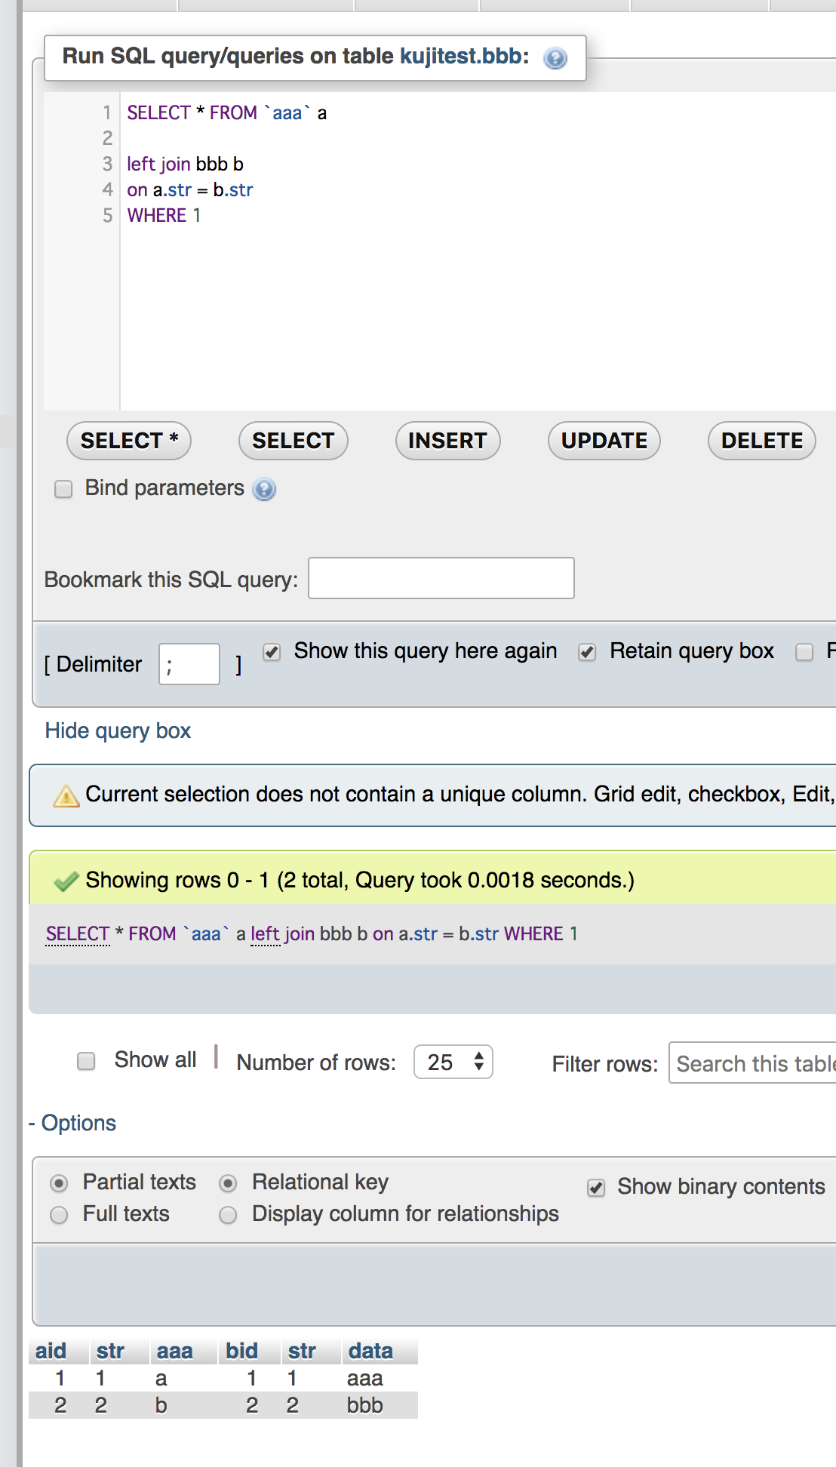Enable the Bind parameters checkbox
Image resolution: width=836 pixels, height=1467 pixels.
(63, 489)
